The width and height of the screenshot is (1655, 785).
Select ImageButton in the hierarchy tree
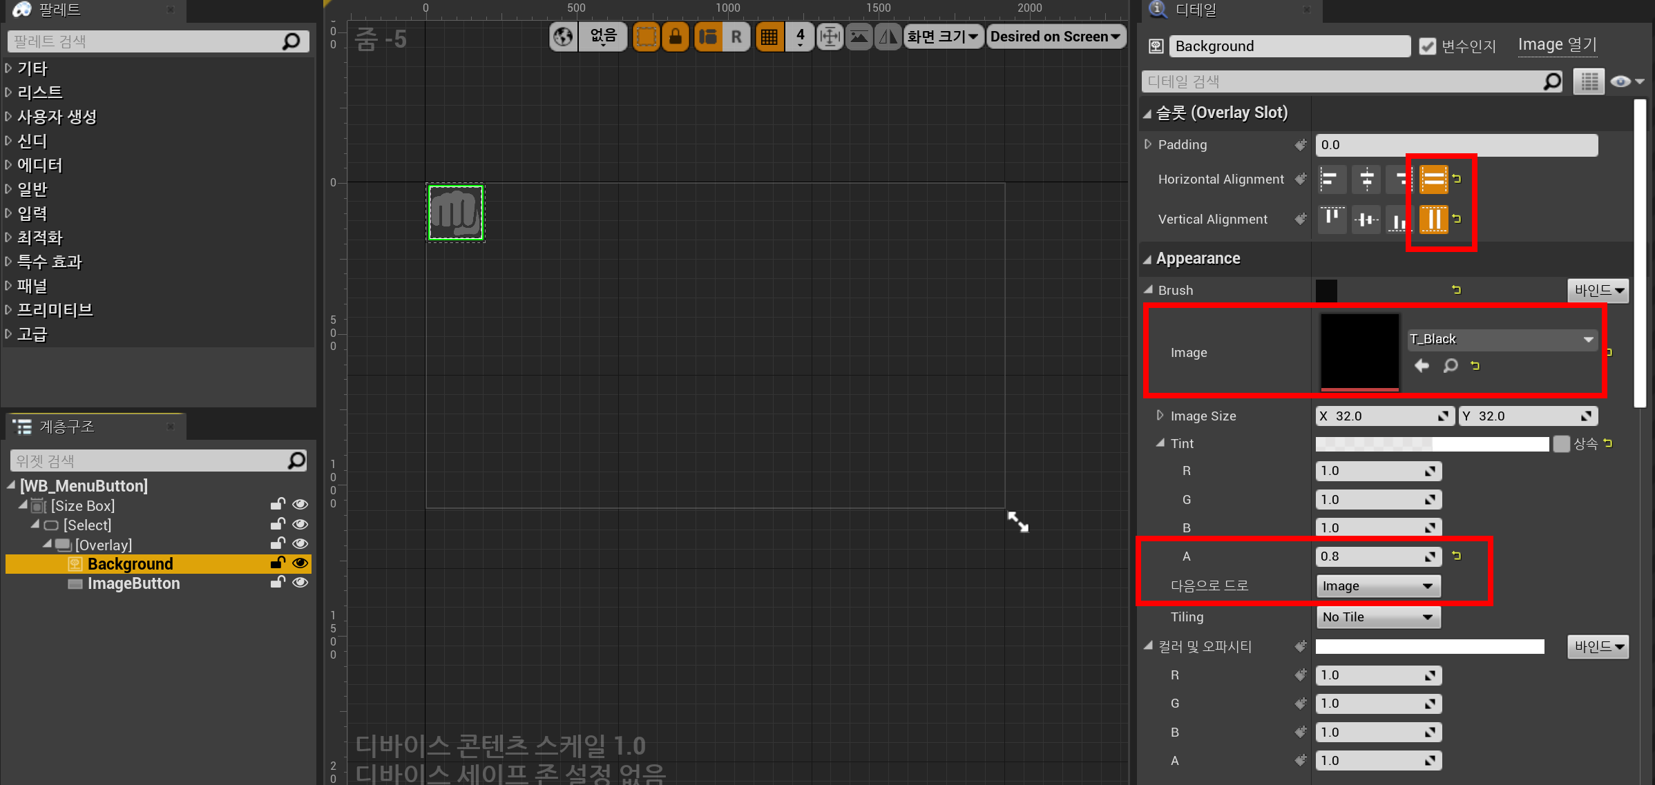133,583
